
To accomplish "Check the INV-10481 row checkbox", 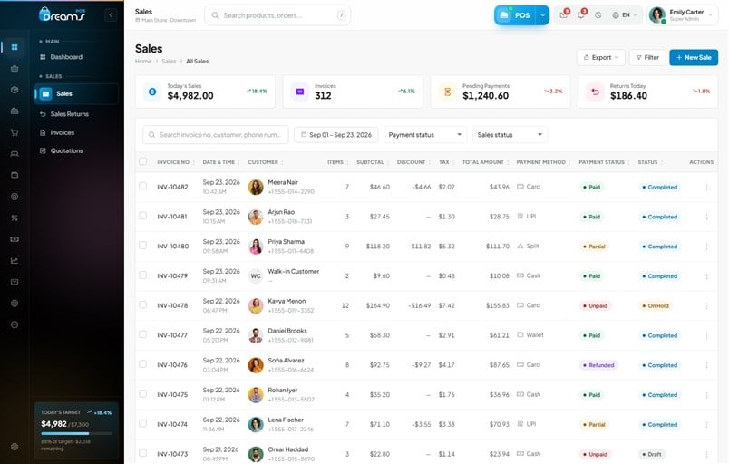I will (x=142, y=216).
